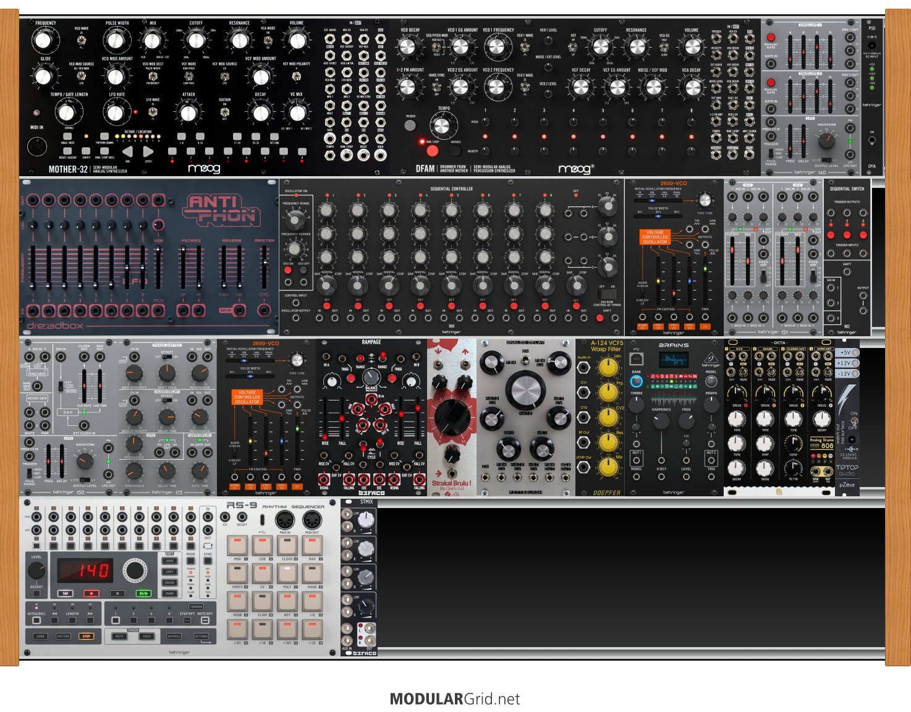The height and width of the screenshot is (712, 911).
Task: Click the Set End button on Mother-32
Action: pyautogui.click(x=274, y=137)
